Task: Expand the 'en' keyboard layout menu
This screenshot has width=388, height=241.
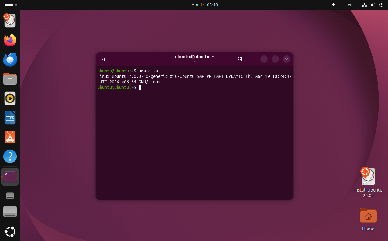Action: [x=350, y=5]
